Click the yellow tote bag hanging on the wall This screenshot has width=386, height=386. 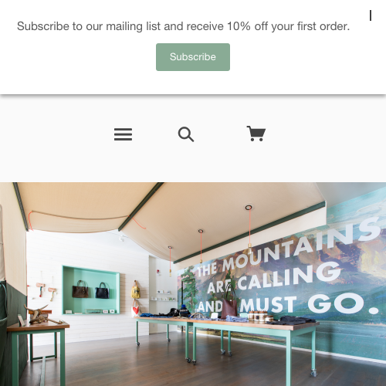(136, 290)
